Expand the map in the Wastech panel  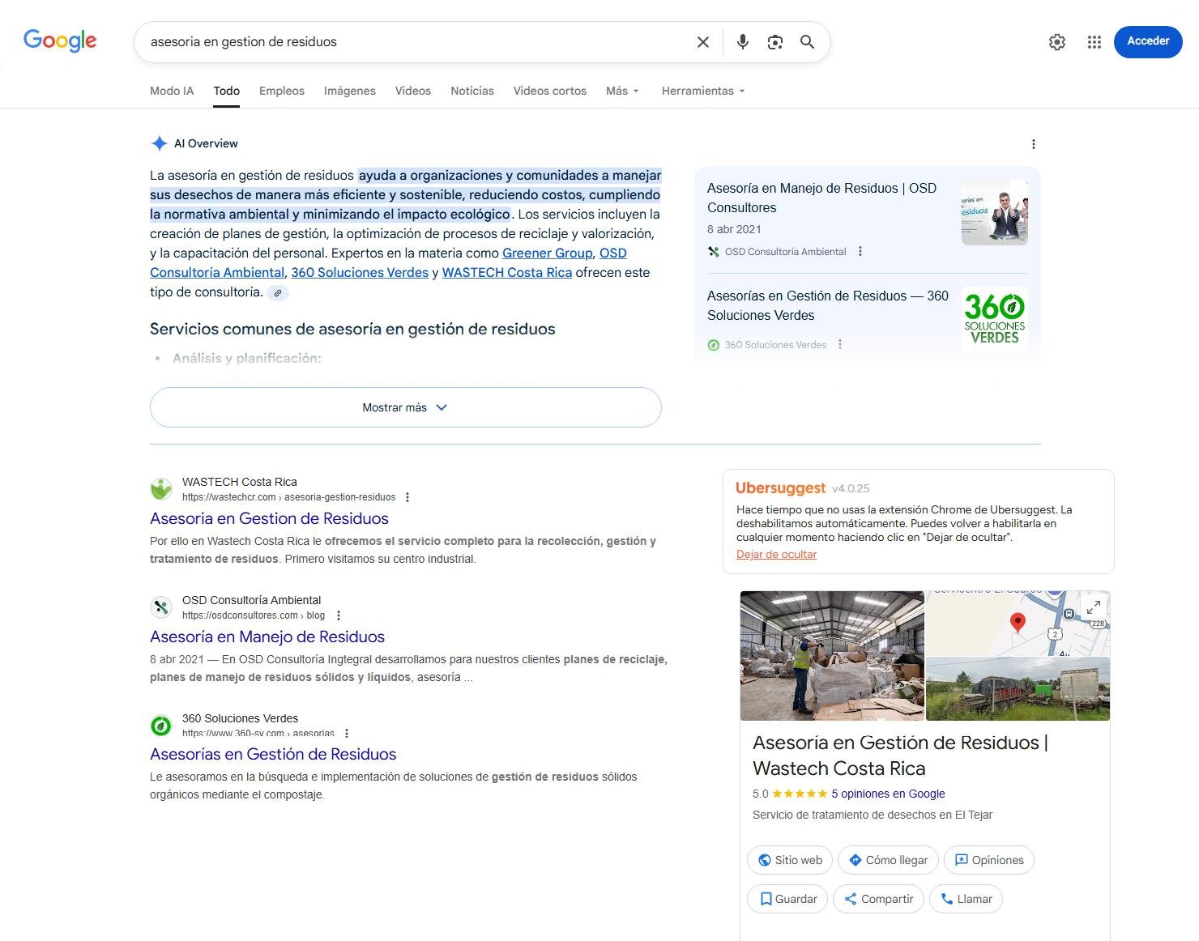pyautogui.click(x=1093, y=607)
